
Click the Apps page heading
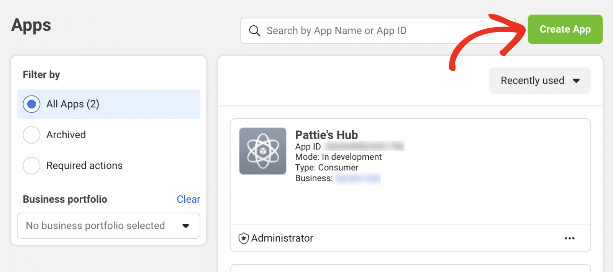(31, 26)
